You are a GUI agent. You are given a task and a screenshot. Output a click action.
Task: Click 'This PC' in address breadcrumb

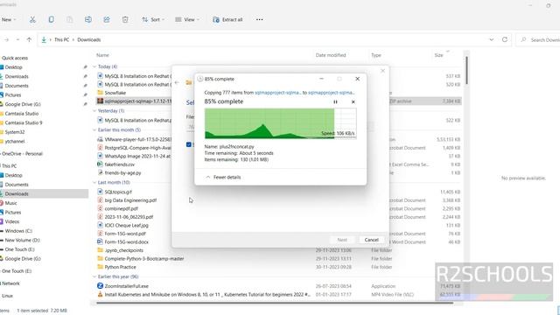[62, 39]
